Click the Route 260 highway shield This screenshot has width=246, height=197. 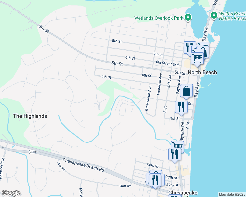pyautogui.click(x=32, y=152)
